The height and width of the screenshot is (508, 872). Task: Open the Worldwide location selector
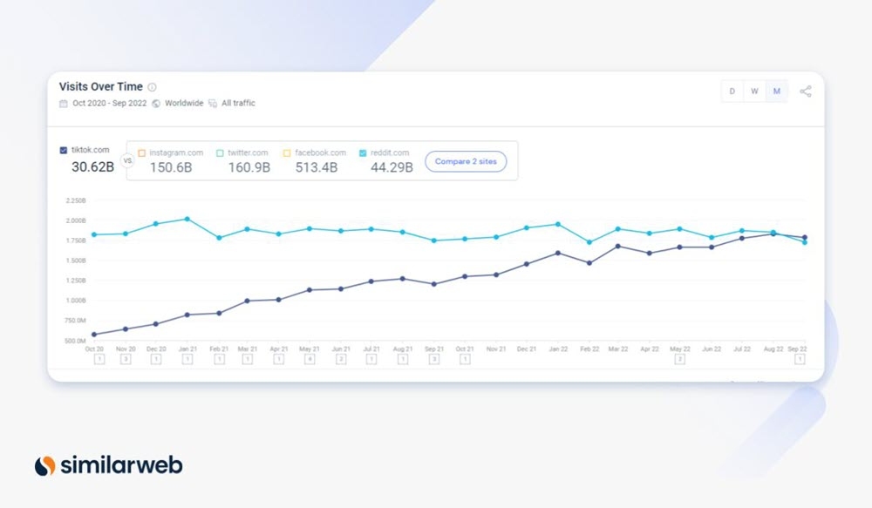[x=183, y=103]
